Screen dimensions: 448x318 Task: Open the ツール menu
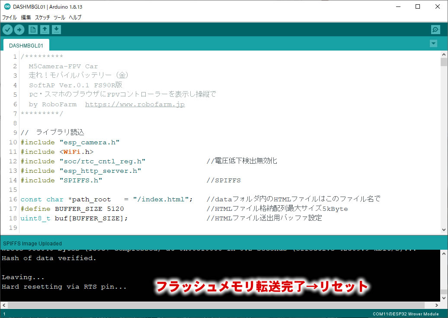click(59, 17)
